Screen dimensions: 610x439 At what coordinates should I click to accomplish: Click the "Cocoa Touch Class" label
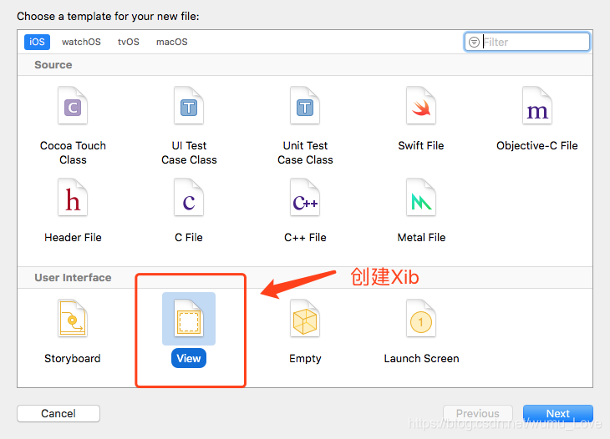coord(73,153)
